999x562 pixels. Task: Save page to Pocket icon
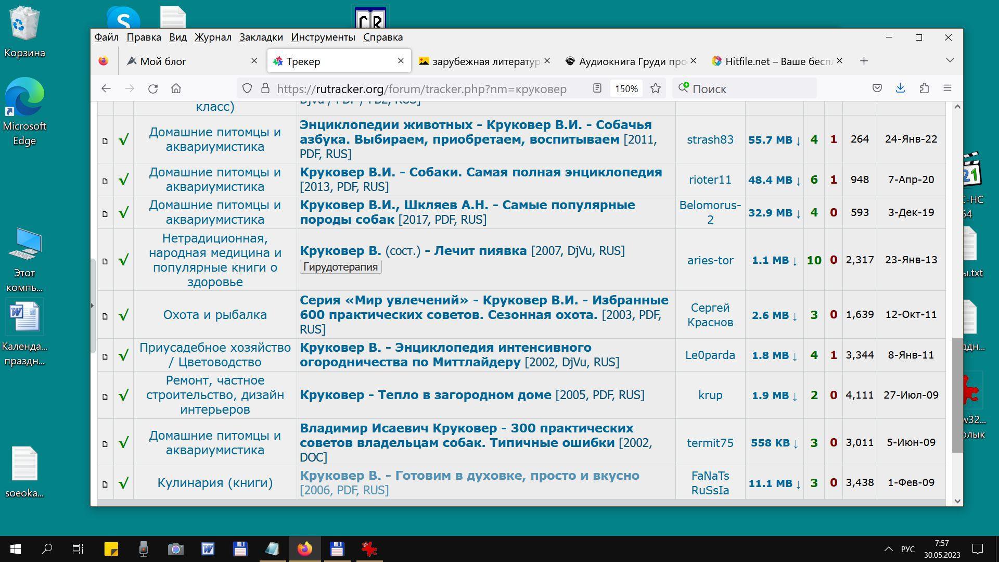pyautogui.click(x=877, y=88)
